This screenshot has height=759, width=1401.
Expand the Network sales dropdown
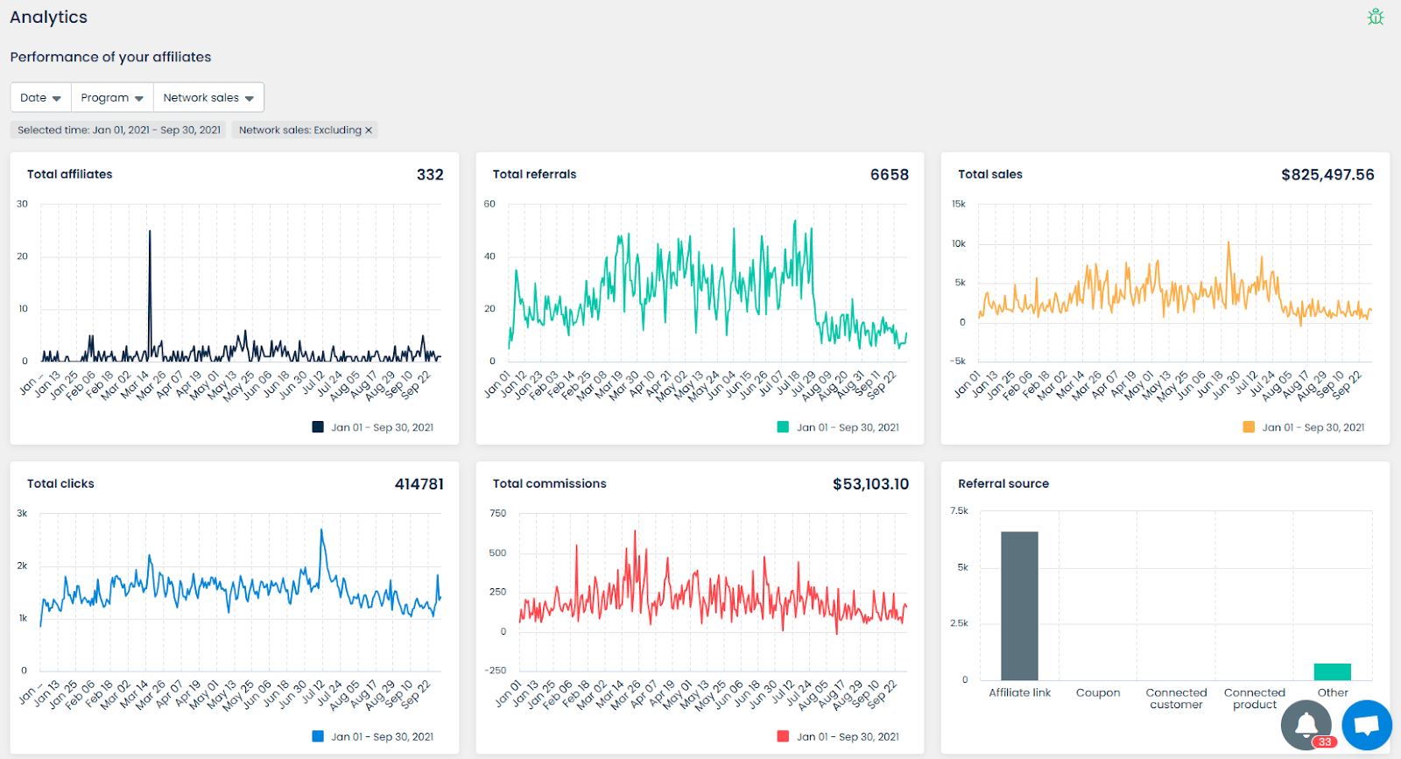[208, 97]
